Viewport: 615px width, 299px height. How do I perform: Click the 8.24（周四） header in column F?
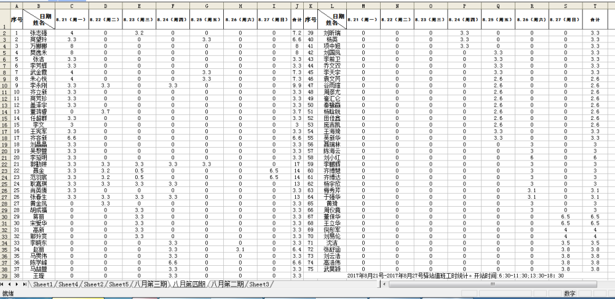pos(173,19)
